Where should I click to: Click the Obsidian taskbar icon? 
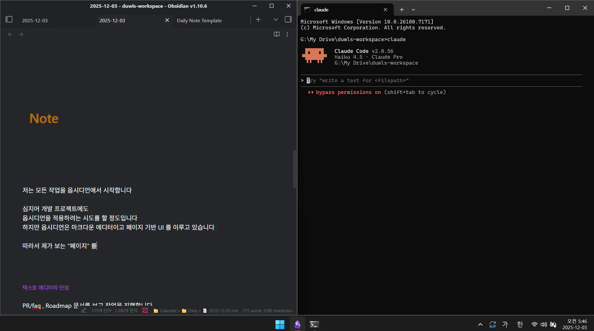[x=297, y=324]
